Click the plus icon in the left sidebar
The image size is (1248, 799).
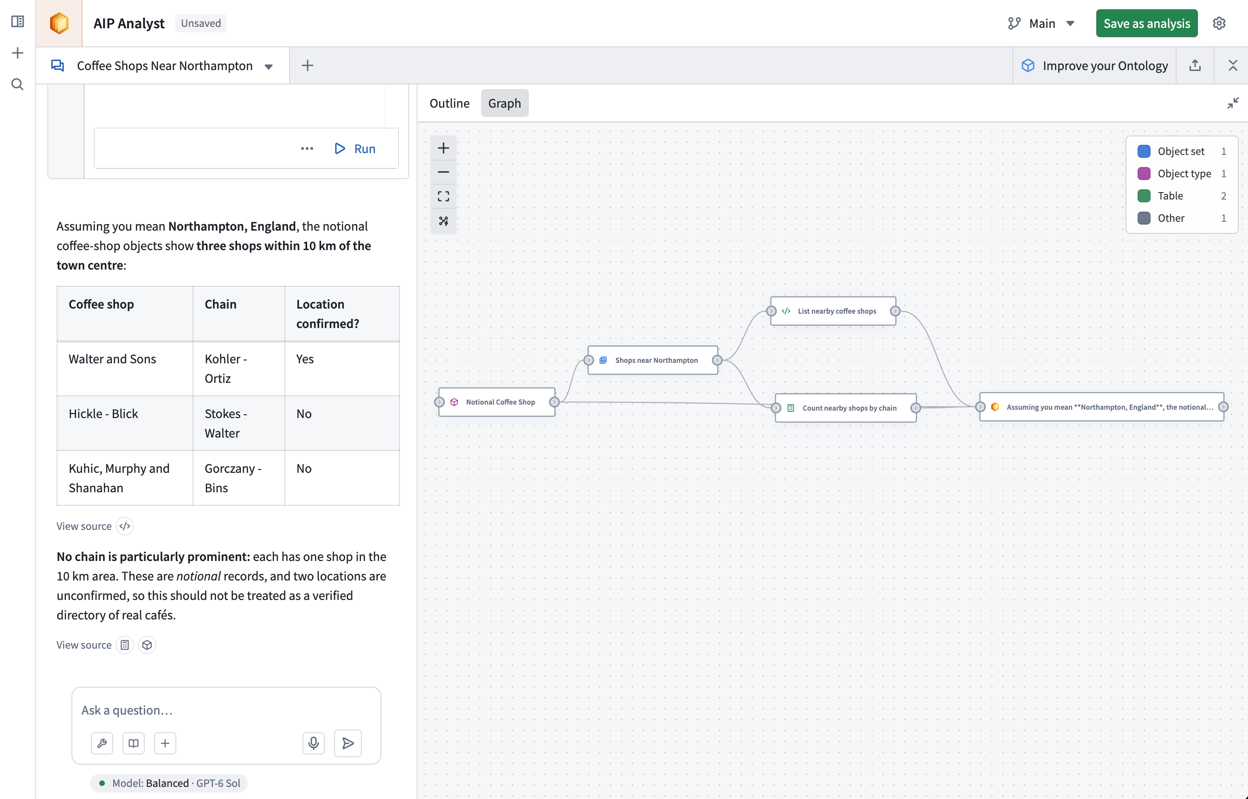[18, 53]
